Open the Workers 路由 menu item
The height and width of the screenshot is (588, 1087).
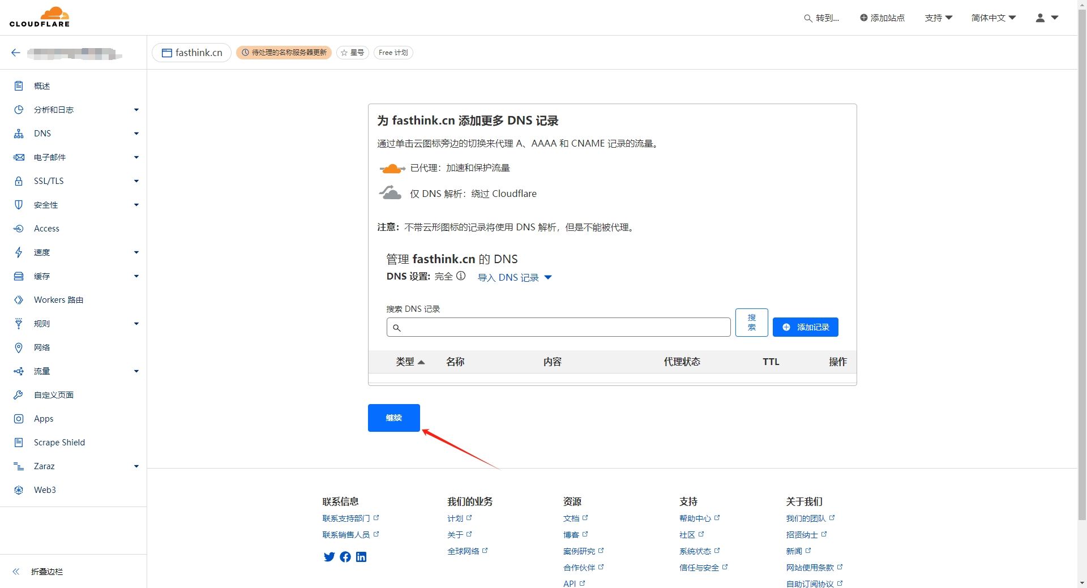click(x=58, y=300)
